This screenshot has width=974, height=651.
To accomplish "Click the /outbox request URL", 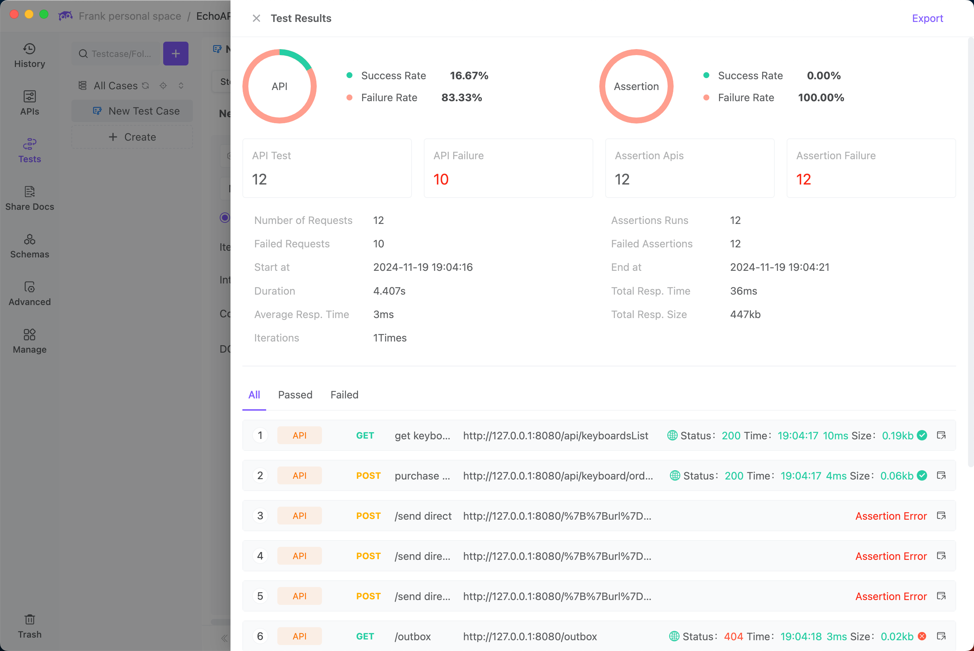I will 530,636.
